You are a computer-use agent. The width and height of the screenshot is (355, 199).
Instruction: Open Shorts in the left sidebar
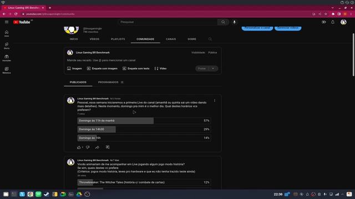(x=7, y=45)
